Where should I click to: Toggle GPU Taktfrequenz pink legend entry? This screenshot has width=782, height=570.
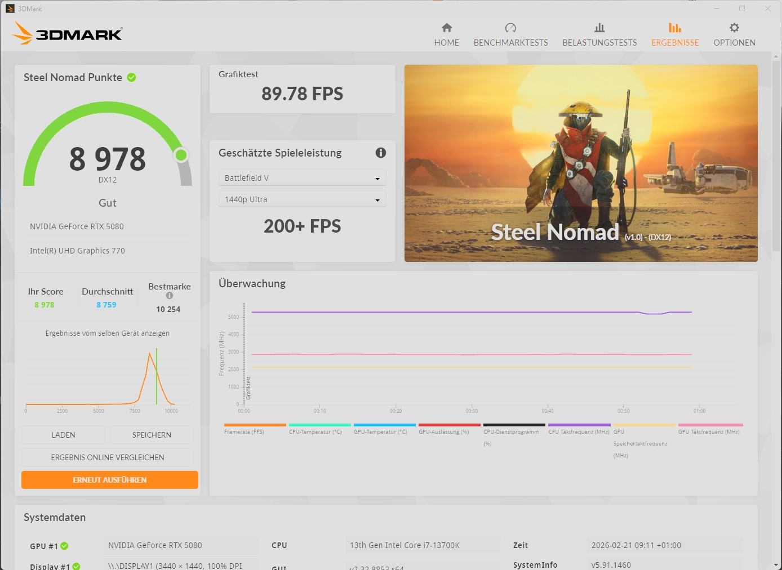tap(710, 429)
